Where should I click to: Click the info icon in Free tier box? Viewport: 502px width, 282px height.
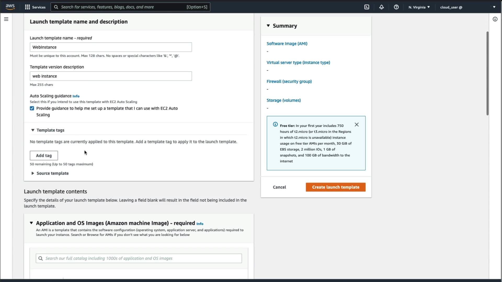275,124
